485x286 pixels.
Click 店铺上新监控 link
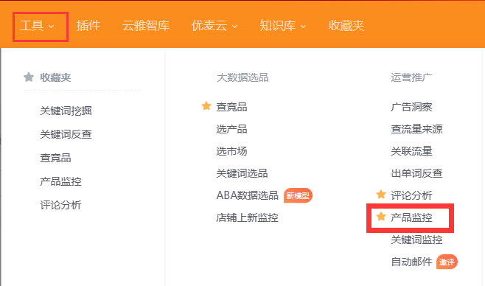(247, 217)
